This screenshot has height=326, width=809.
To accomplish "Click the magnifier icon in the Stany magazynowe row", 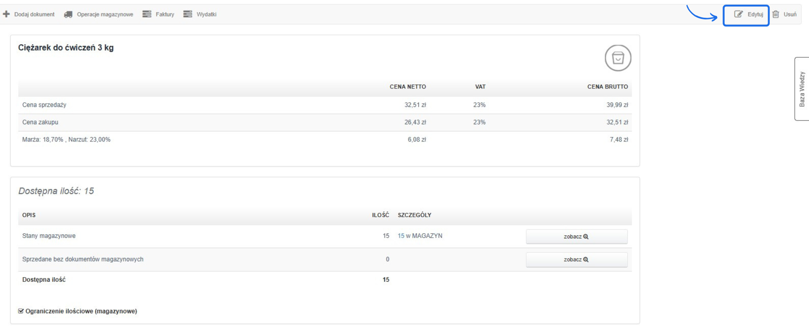I will point(586,237).
